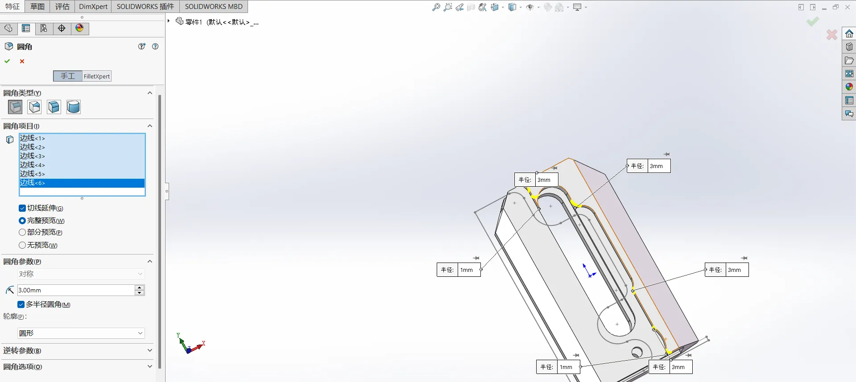The height and width of the screenshot is (382, 856).
Task: Open the fillet help question-mark icon
Action: point(155,46)
